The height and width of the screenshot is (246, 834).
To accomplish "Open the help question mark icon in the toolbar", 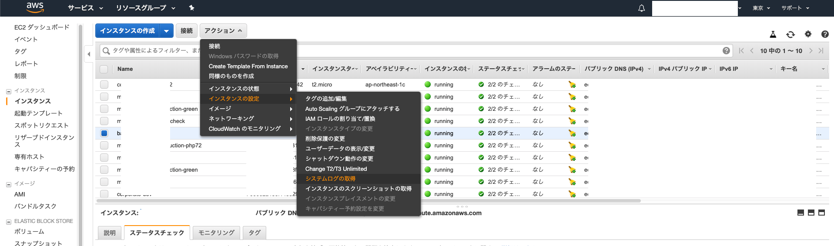I will tap(825, 34).
